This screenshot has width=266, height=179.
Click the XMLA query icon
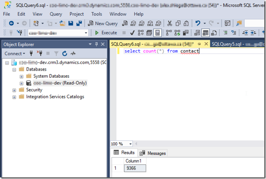click(150, 23)
